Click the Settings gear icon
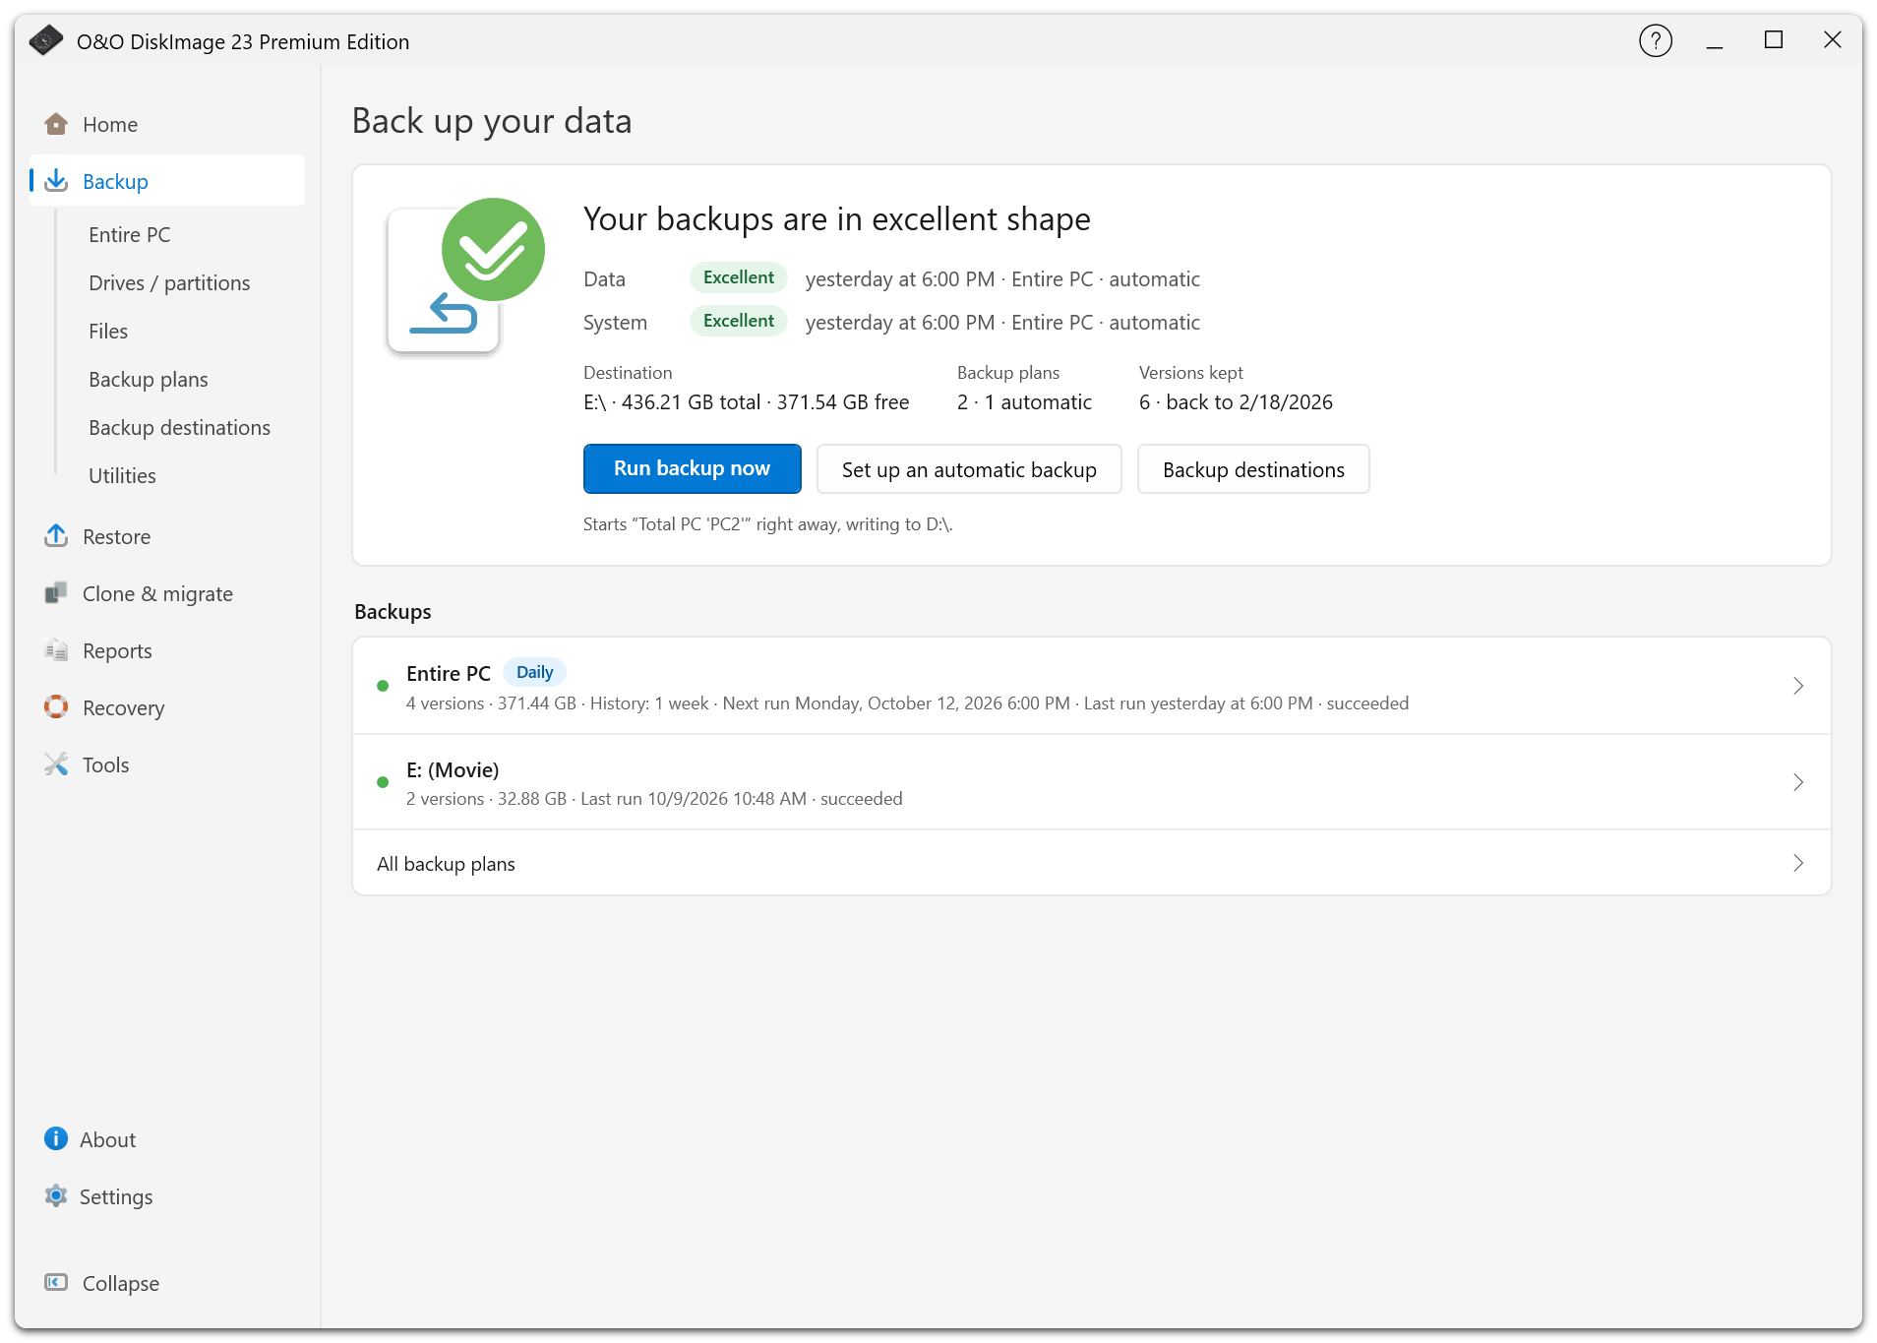1877x1343 pixels. pos(56,1196)
